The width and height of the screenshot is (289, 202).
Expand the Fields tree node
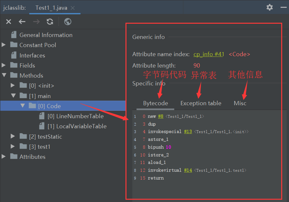(4, 65)
